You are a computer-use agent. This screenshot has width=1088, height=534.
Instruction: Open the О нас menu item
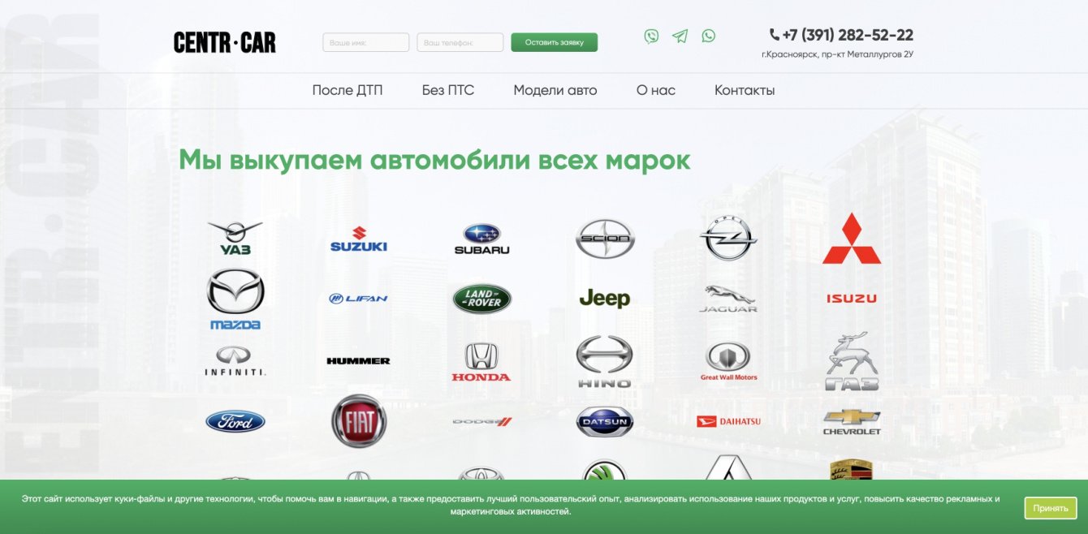click(656, 90)
